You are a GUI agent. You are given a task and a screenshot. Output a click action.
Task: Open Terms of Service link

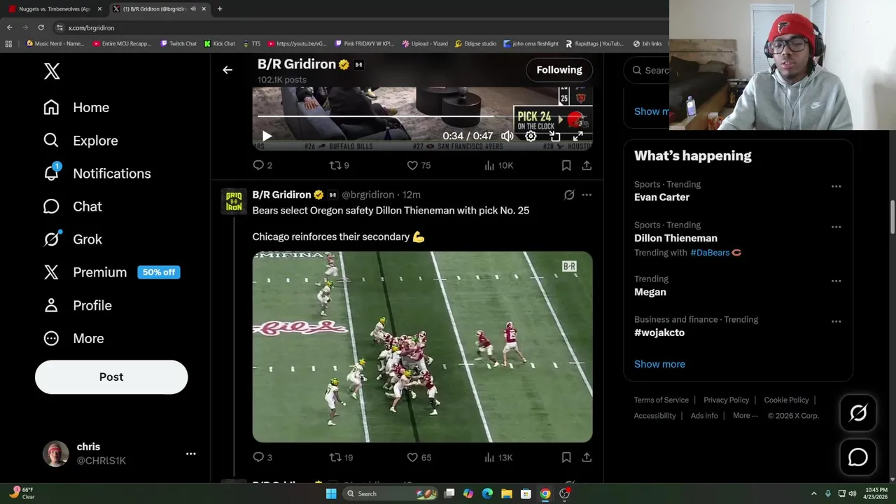(x=661, y=400)
